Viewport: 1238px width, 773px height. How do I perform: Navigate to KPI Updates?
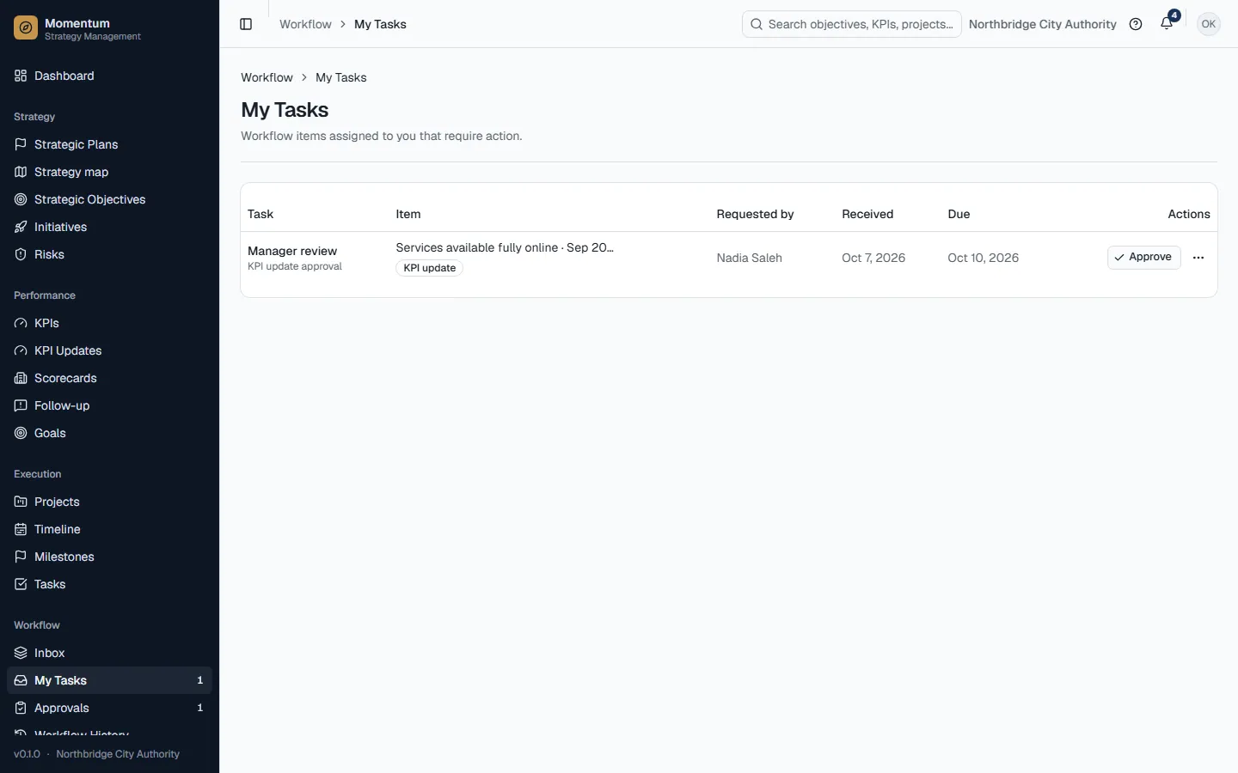tap(109, 350)
